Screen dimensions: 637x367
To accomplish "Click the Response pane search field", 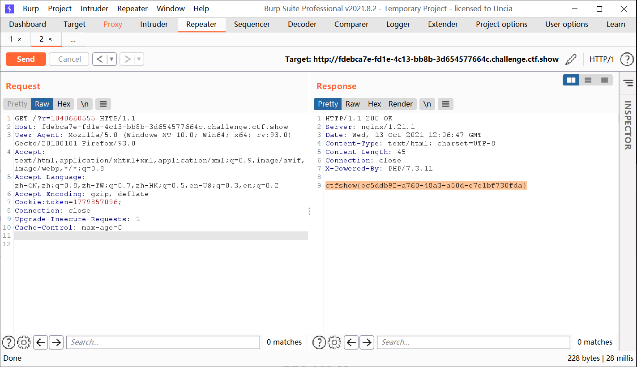I will pyautogui.click(x=474, y=342).
